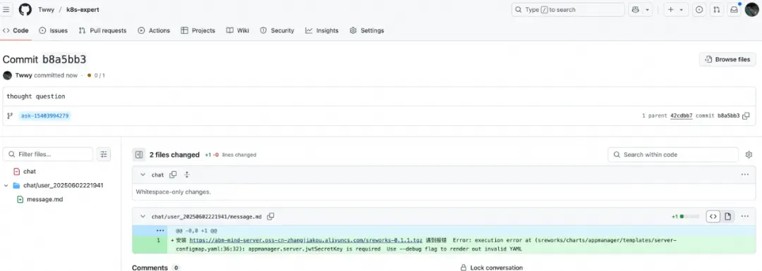This screenshot has width=762, height=271.
Task: Open more options for message.md
Action: pyautogui.click(x=745, y=216)
